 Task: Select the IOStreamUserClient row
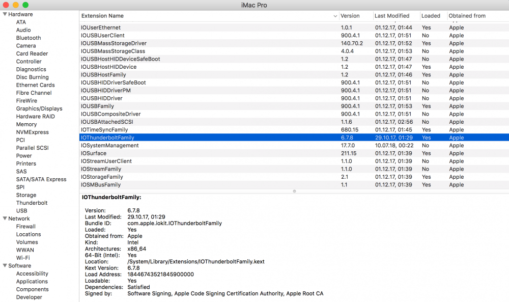click(x=294, y=161)
